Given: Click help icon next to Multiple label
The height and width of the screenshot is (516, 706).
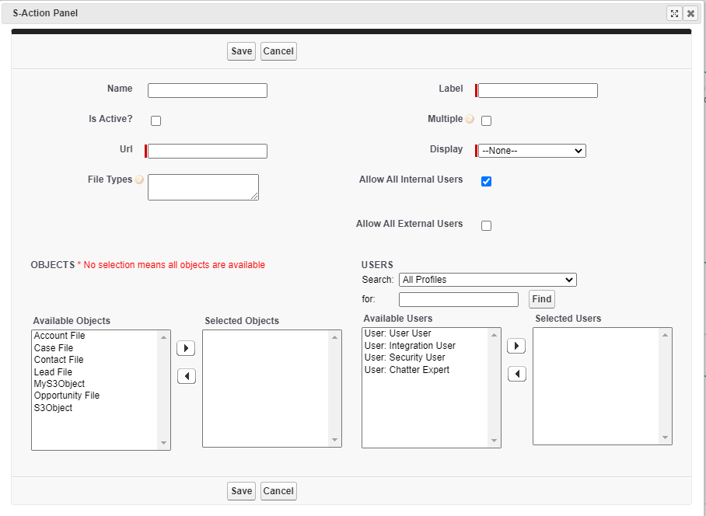Looking at the screenshot, I should click(470, 120).
